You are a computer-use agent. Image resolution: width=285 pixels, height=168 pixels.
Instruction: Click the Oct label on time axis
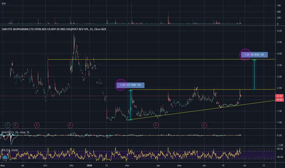[45, 166]
